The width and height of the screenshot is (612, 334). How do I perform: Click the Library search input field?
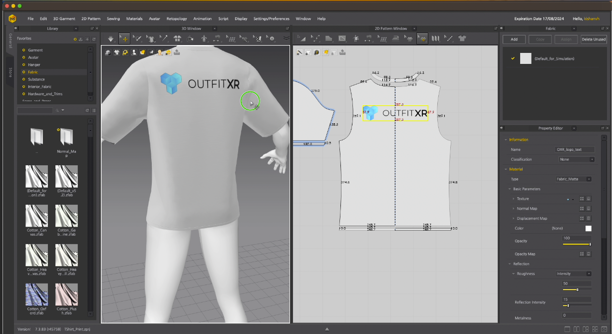pyautogui.click(x=35, y=110)
